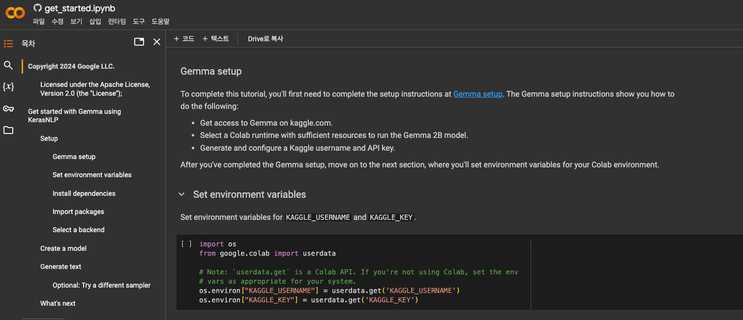This screenshot has width=743, height=320.
Task: Pop out table of contents into new window
Action: coord(139,42)
